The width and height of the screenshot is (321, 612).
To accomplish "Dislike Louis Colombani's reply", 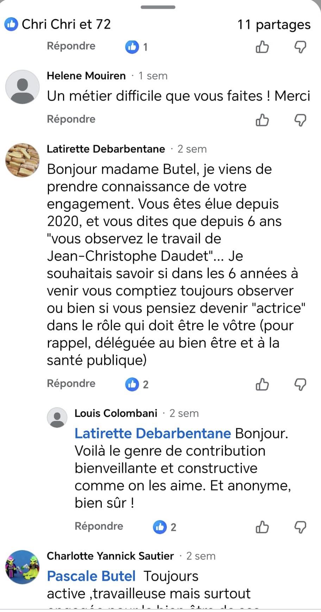I will (300, 527).
